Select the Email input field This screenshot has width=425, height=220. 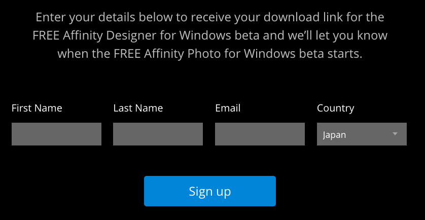click(x=260, y=134)
